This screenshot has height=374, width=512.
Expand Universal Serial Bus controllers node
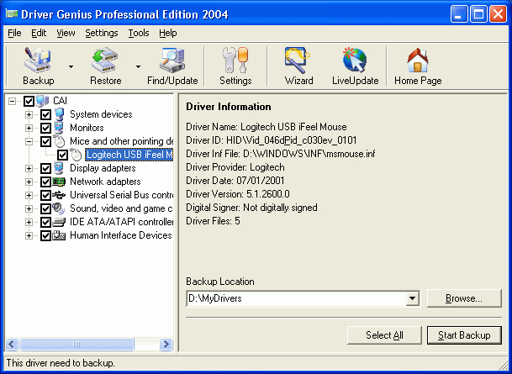29,195
